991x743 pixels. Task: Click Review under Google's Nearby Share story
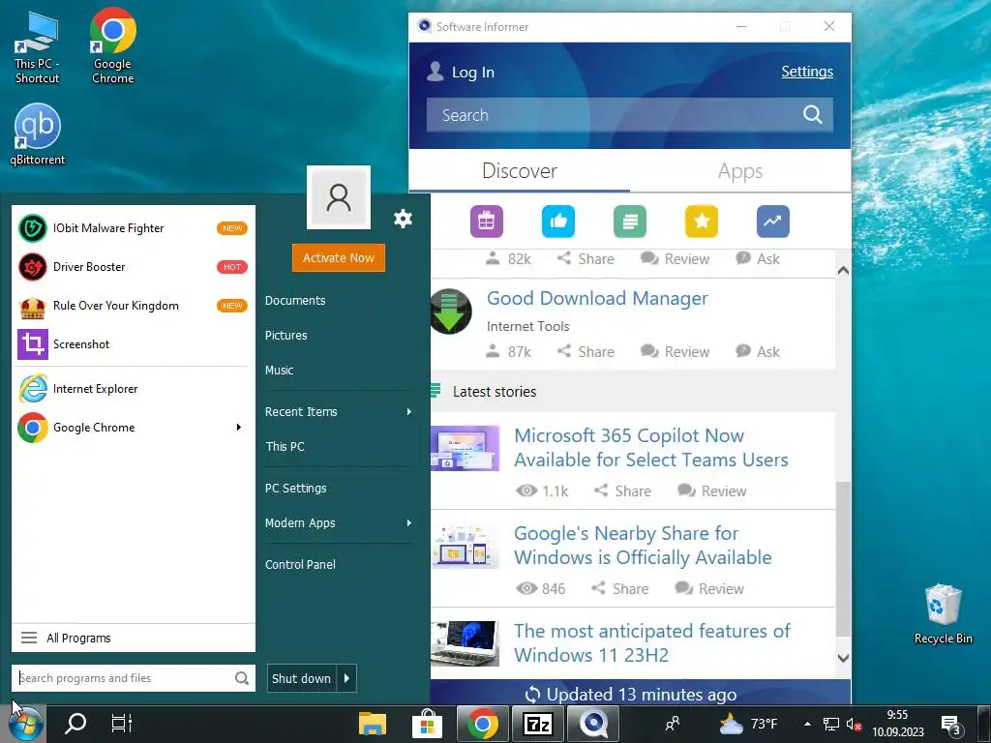[708, 589]
